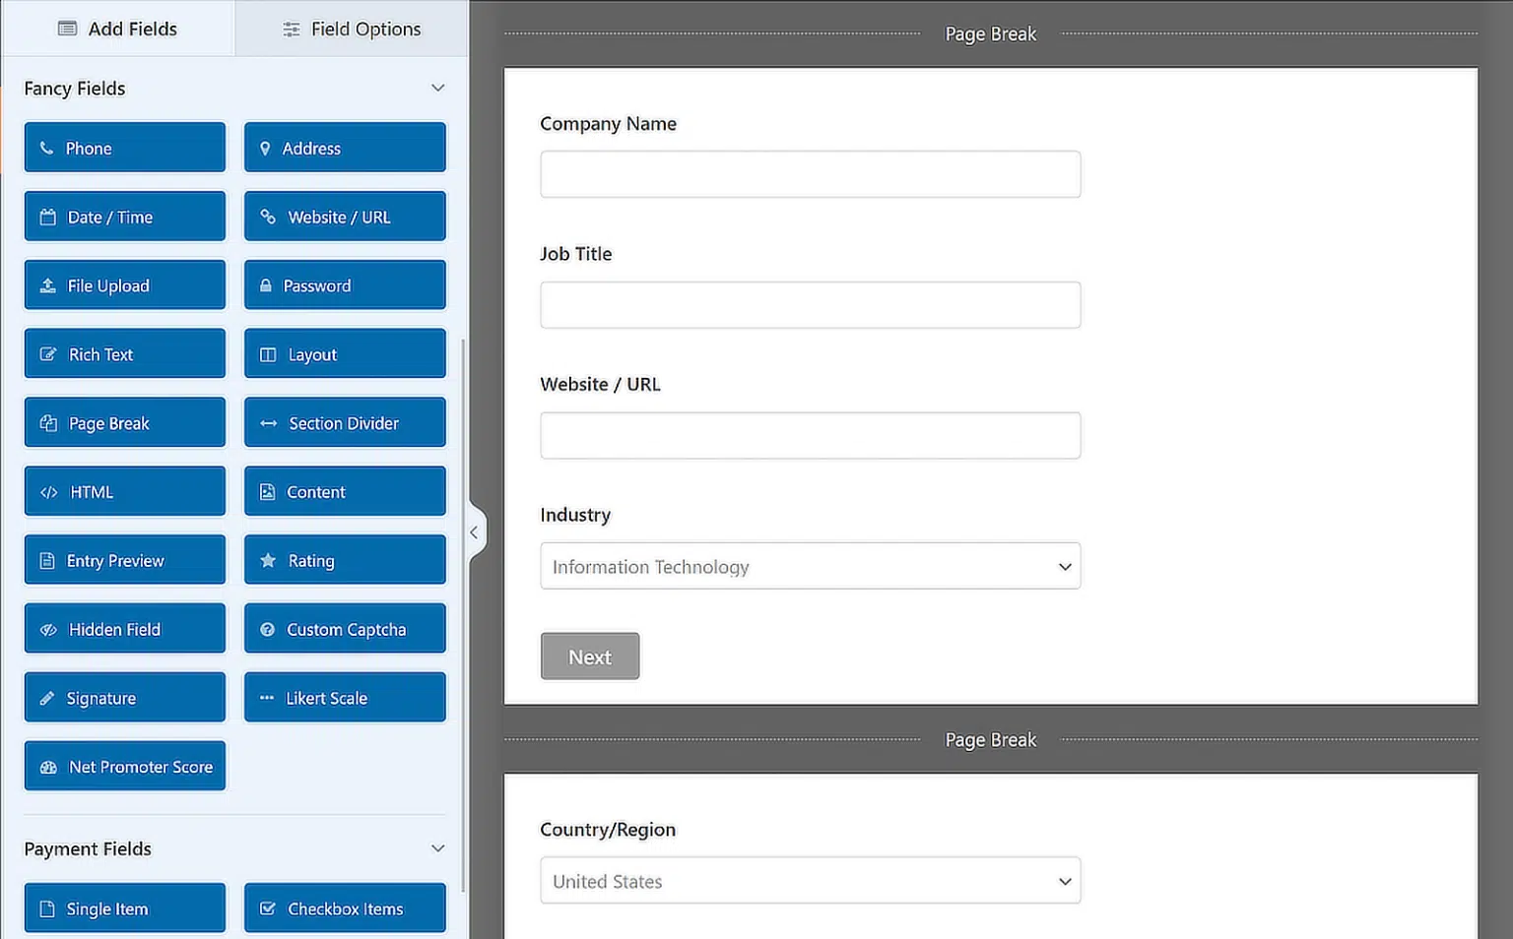
Task: Add a Page Break field
Action: 124,421
